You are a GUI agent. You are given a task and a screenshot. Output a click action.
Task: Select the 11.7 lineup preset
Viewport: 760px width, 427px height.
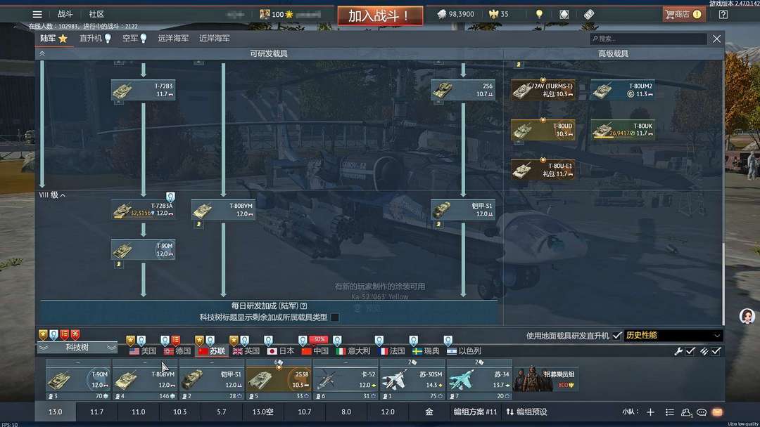coord(97,412)
